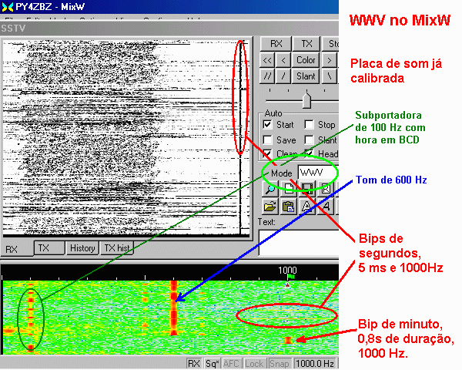Toggle Snap in the status bar
Screen dimensions: 462x370
(x=280, y=364)
